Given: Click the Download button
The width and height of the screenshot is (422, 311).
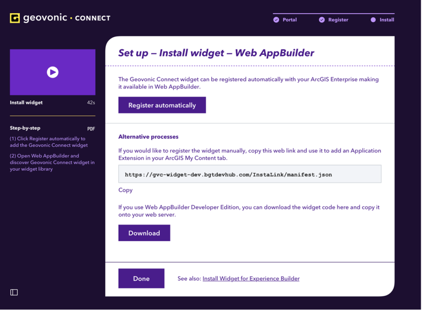Looking at the screenshot, I should pyautogui.click(x=144, y=233).
